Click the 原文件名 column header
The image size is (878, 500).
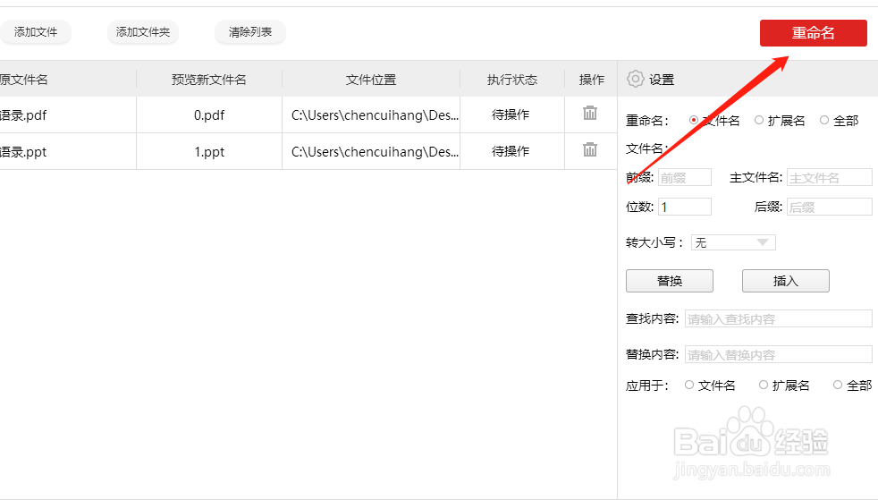click(x=68, y=79)
